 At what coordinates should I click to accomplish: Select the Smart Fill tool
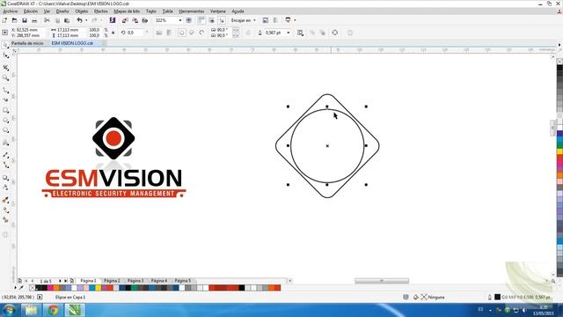(5, 220)
